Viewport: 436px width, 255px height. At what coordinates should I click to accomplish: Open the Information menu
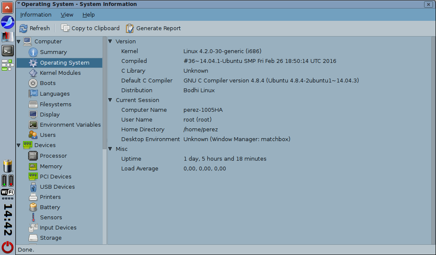[x=36, y=15]
